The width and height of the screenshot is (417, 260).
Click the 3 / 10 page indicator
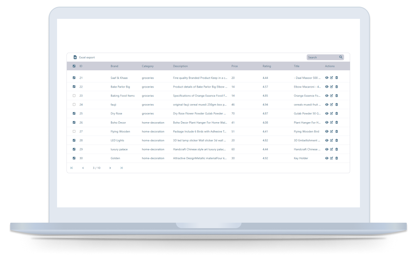pyautogui.click(x=96, y=168)
